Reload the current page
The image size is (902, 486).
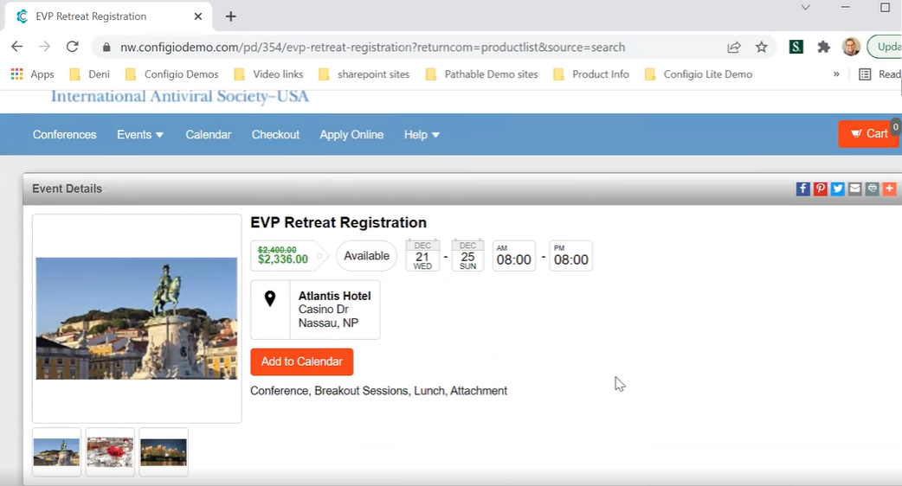tap(73, 47)
